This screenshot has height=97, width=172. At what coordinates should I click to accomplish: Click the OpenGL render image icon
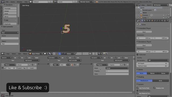[104, 54]
